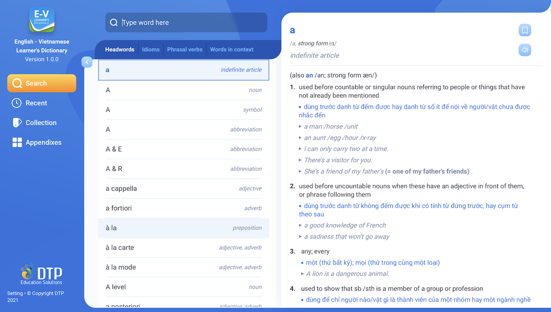Click definition 3 'any; every'

click(315, 252)
